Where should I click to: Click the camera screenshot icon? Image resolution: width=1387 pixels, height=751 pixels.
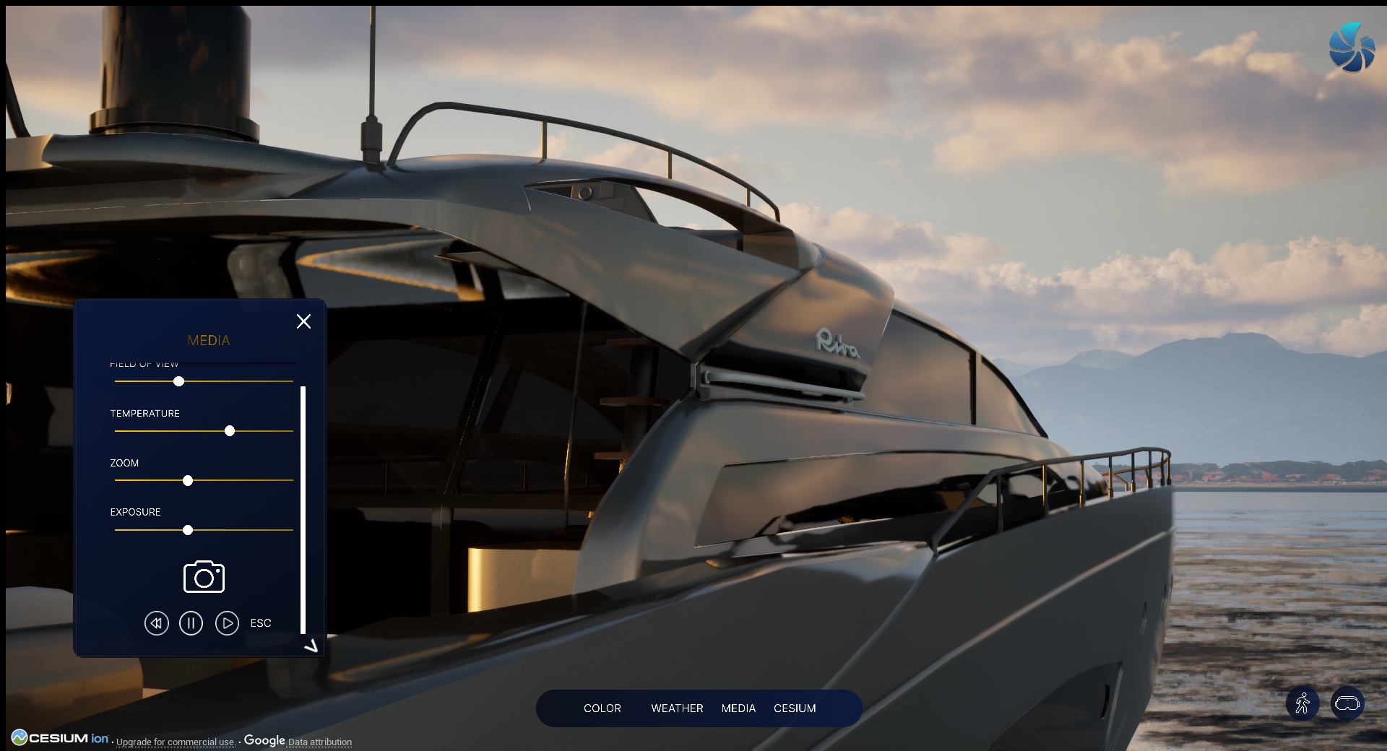204,577
